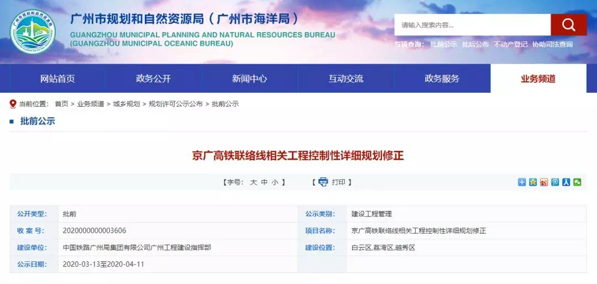Open 不动产登记 quick query link
This screenshot has height=284, width=597.
click(x=511, y=44)
